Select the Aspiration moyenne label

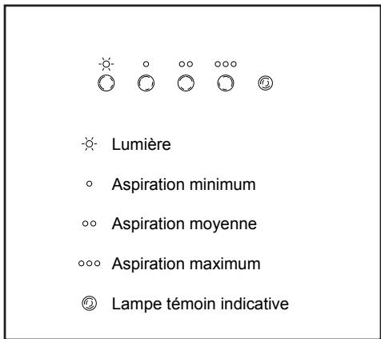pos(184,224)
